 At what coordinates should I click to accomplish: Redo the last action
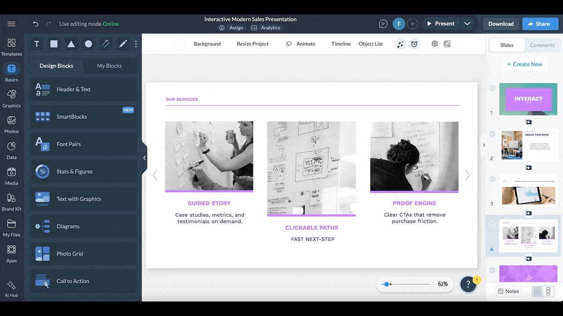[x=49, y=24]
